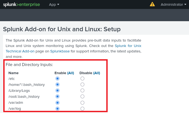
Task: Select Enable radio for /etc
Action: point(57,79)
